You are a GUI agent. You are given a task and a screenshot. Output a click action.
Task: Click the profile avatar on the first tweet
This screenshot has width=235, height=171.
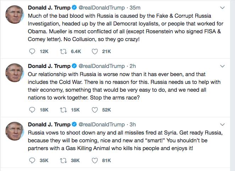tap(15, 15)
